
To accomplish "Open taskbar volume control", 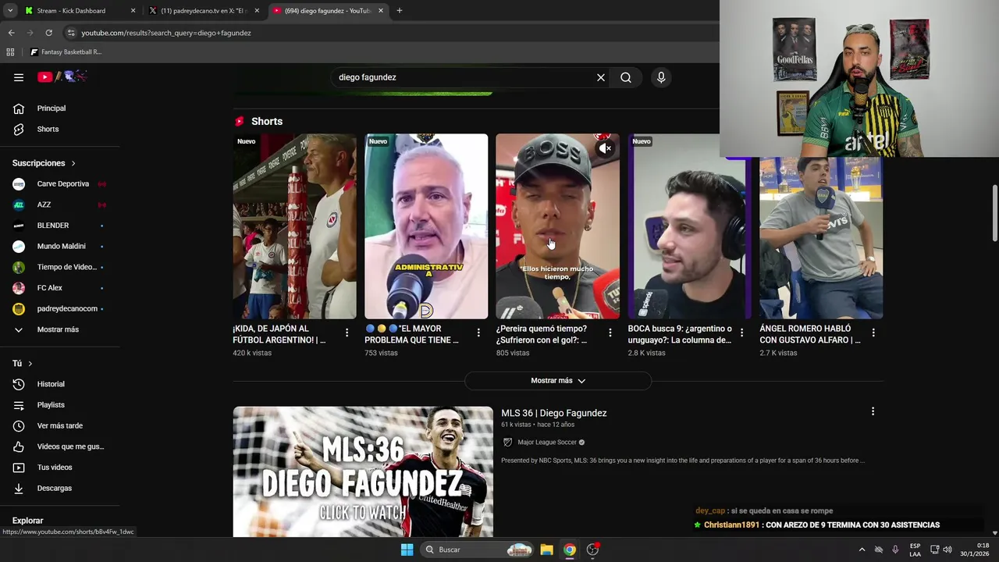I will pyautogui.click(x=947, y=550).
